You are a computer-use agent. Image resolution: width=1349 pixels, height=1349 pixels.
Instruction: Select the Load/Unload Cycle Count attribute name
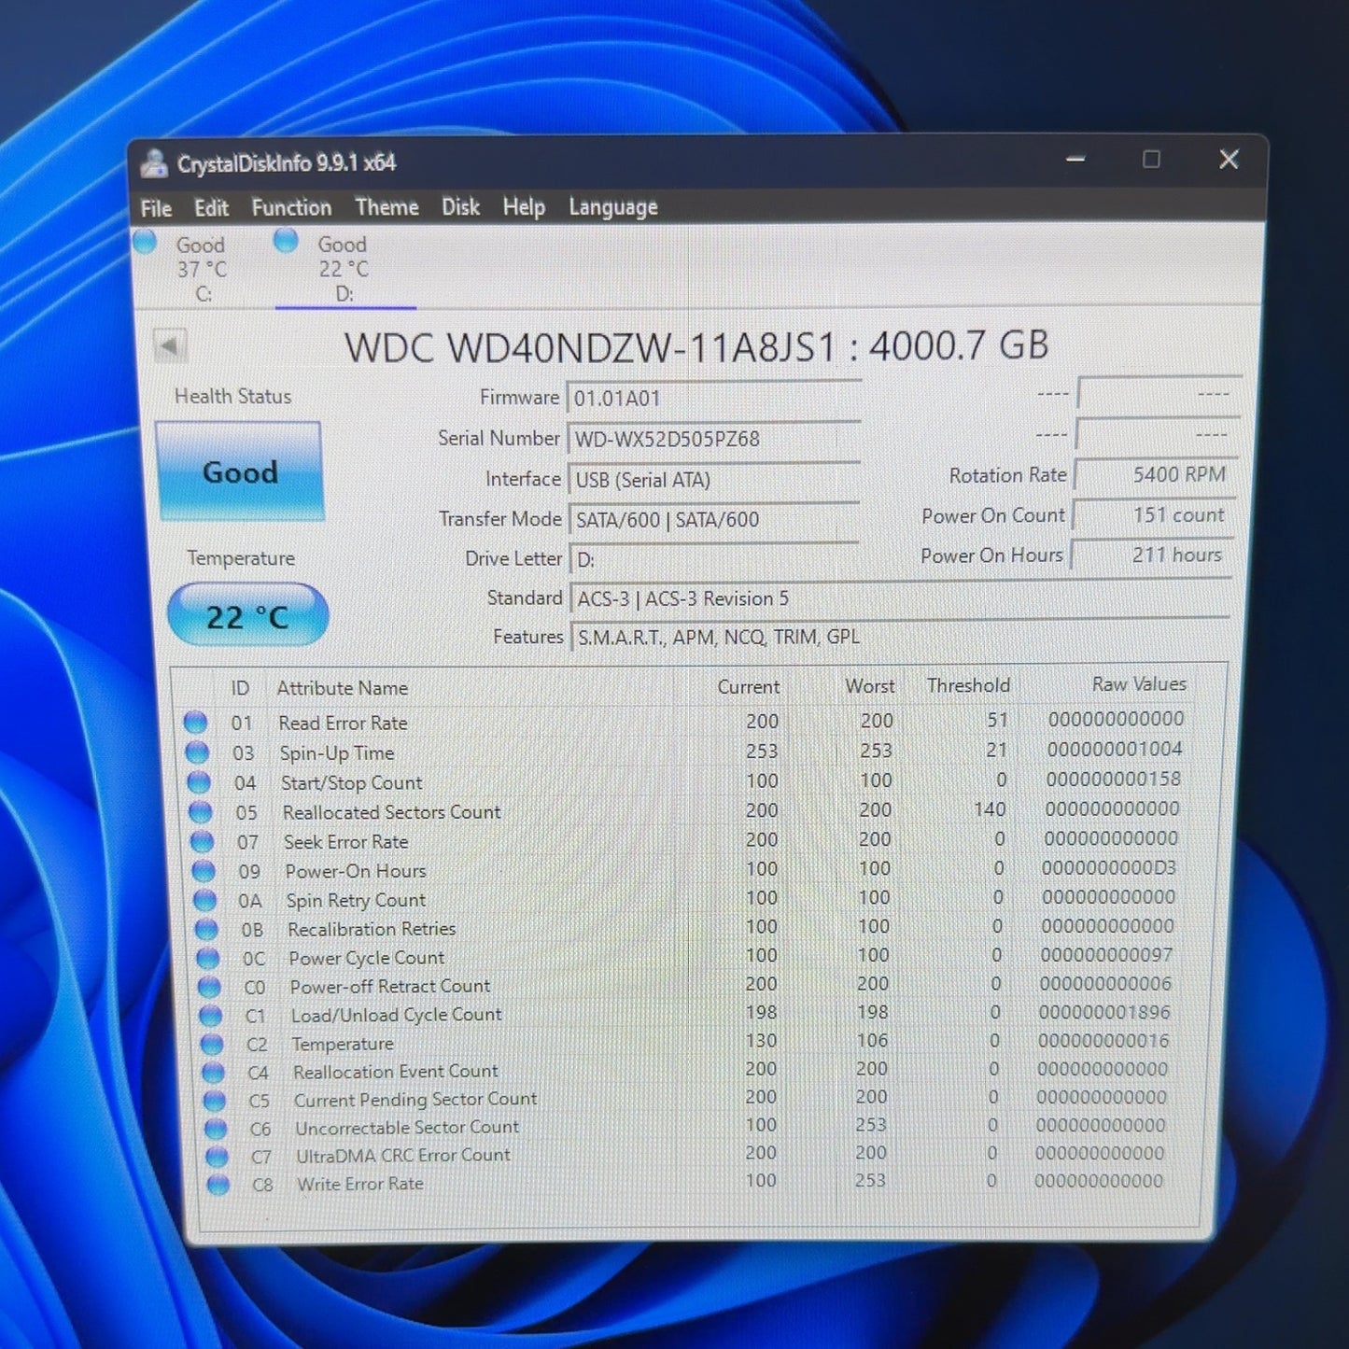click(397, 1015)
